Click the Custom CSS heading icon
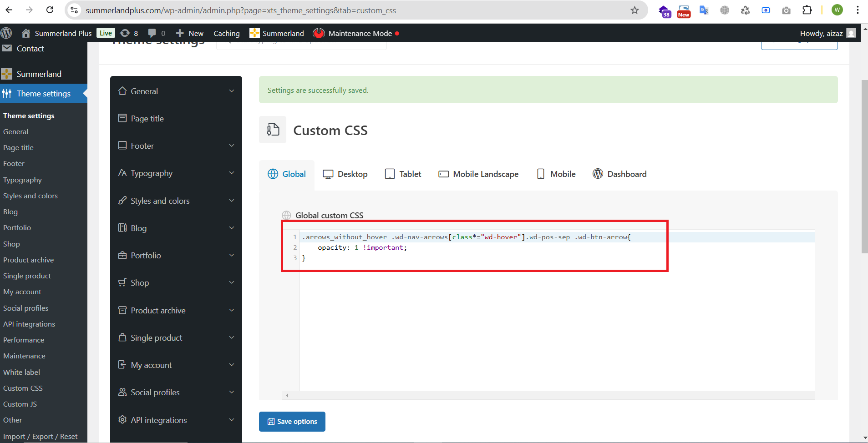 (273, 130)
